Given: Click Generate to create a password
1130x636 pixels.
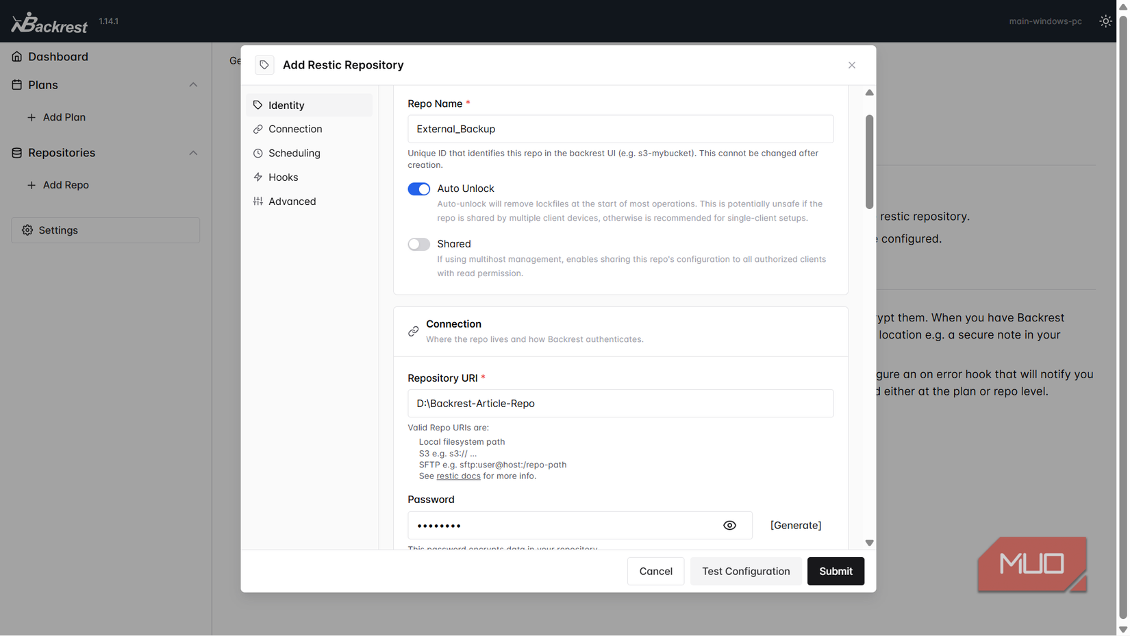Looking at the screenshot, I should pyautogui.click(x=796, y=526).
